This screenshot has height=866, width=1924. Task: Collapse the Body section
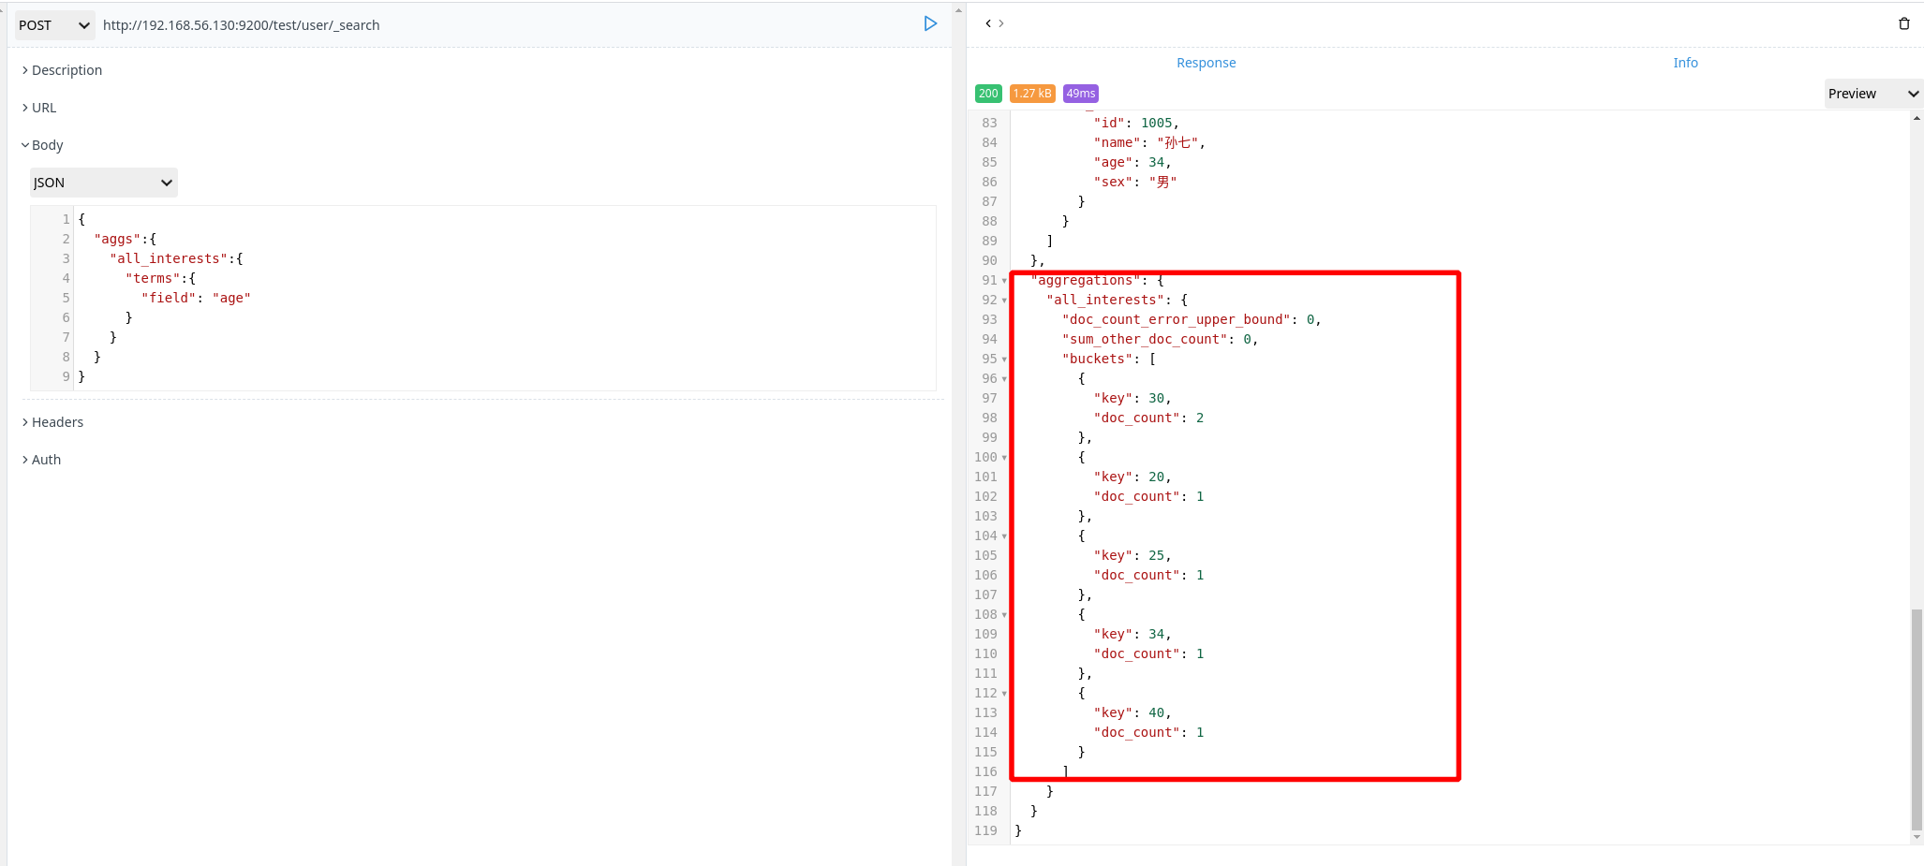(42, 144)
